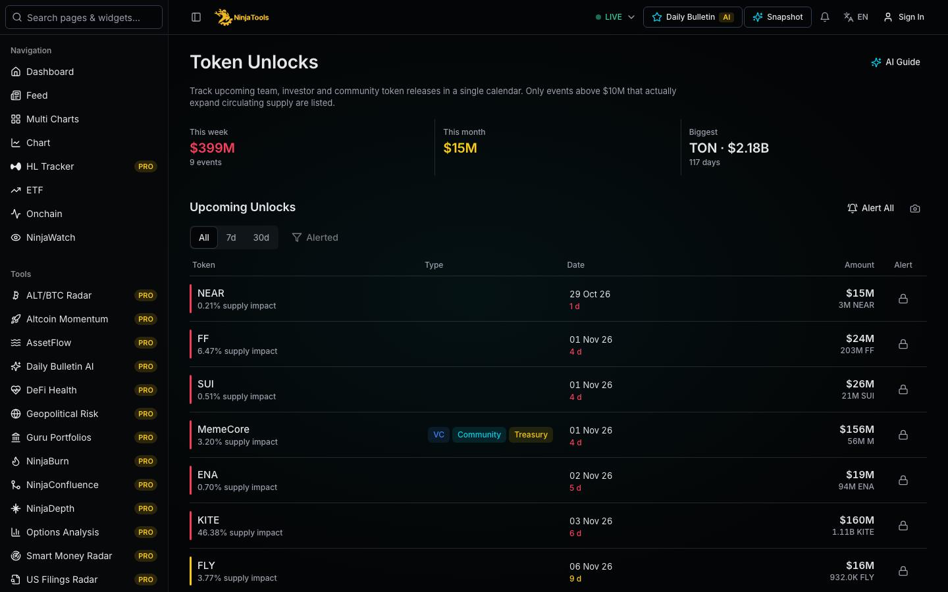Click the Snapshot button
The width and height of the screenshot is (948, 592).
[777, 17]
